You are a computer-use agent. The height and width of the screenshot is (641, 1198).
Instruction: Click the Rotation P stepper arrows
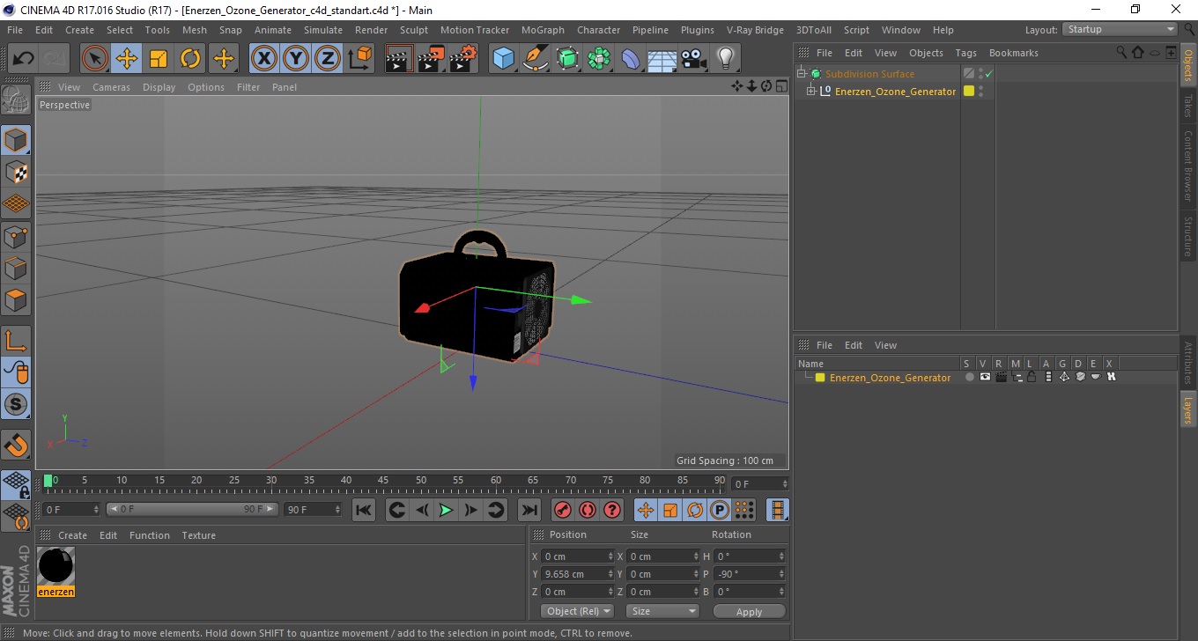click(781, 574)
